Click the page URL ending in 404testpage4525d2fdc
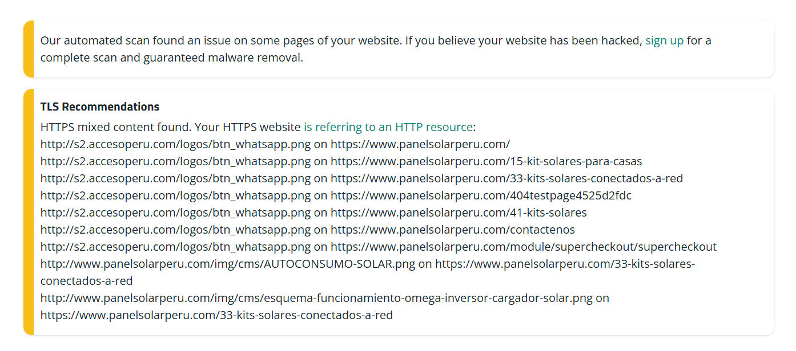The width and height of the screenshot is (796, 351). 481,195
